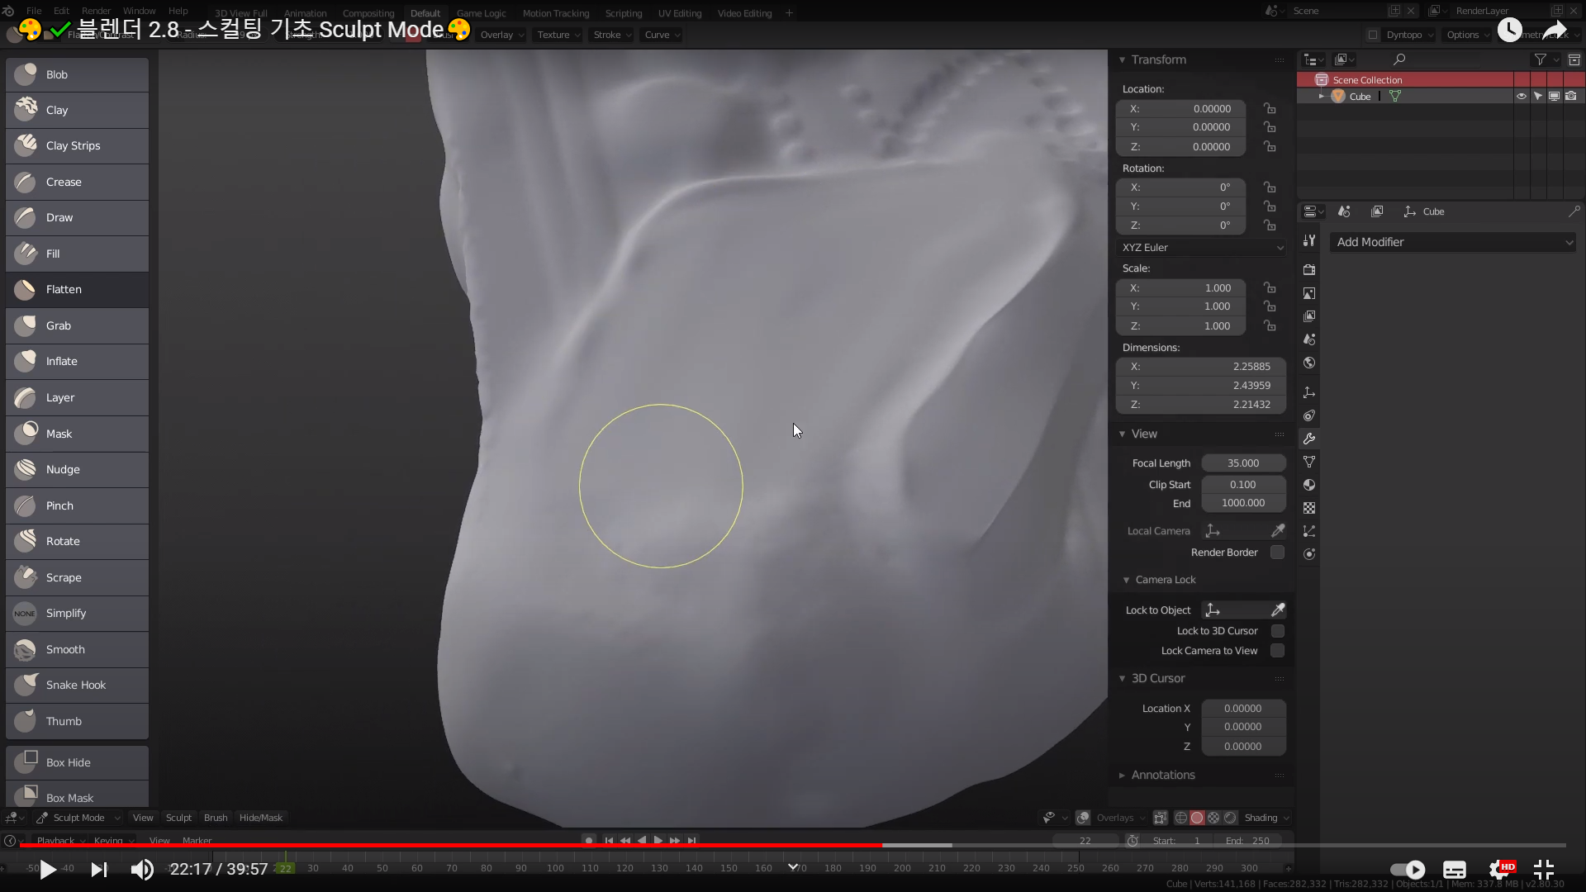1586x892 pixels.
Task: Open the Add Modifier dropdown
Action: coord(1454,242)
